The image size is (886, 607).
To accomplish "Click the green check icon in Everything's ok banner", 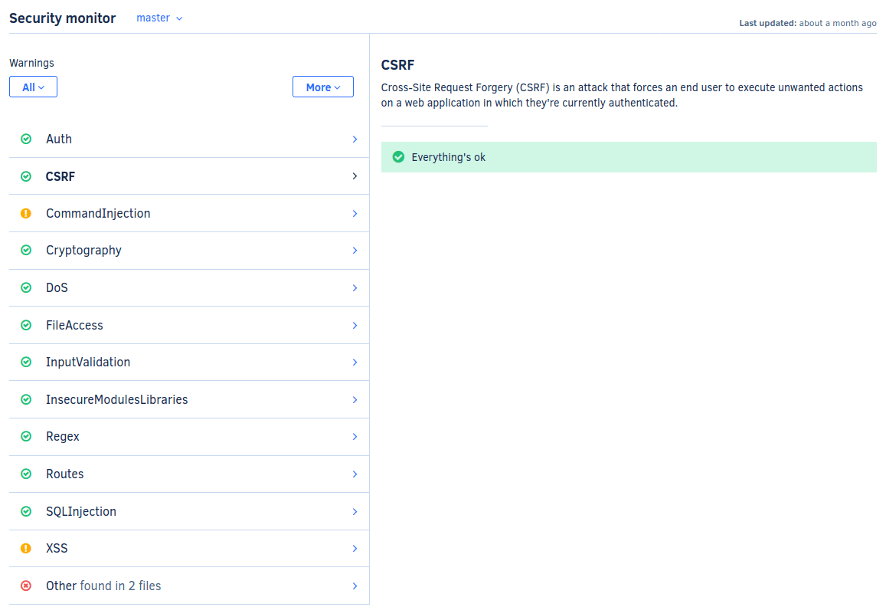I will coord(398,157).
